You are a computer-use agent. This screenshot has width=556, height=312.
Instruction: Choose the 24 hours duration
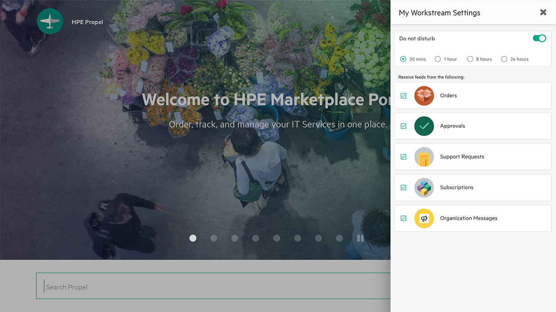(504, 59)
